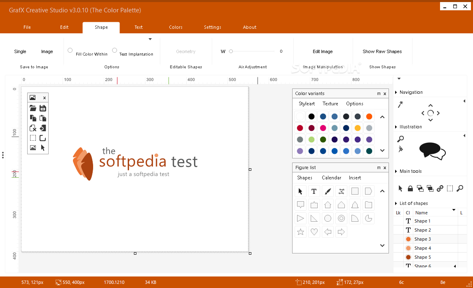Switch to Calendar tab in Figure list

click(x=332, y=178)
